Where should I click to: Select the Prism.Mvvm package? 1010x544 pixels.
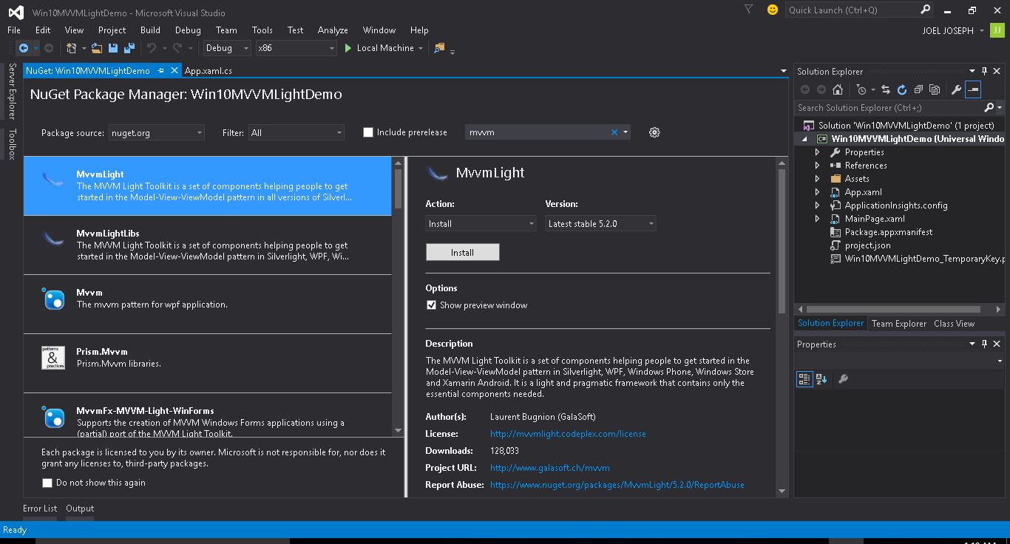(x=208, y=363)
